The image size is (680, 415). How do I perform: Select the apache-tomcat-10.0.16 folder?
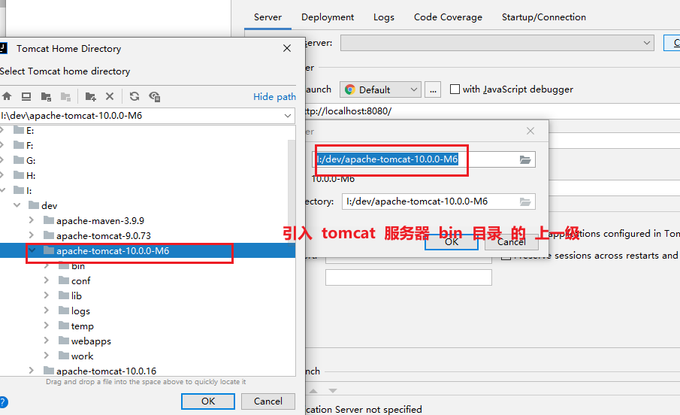[x=106, y=371]
